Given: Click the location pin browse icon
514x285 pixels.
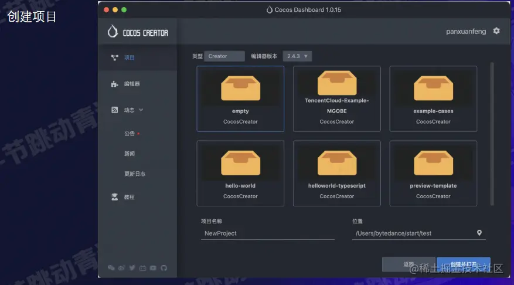Looking at the screenshot, I should 479,233.
